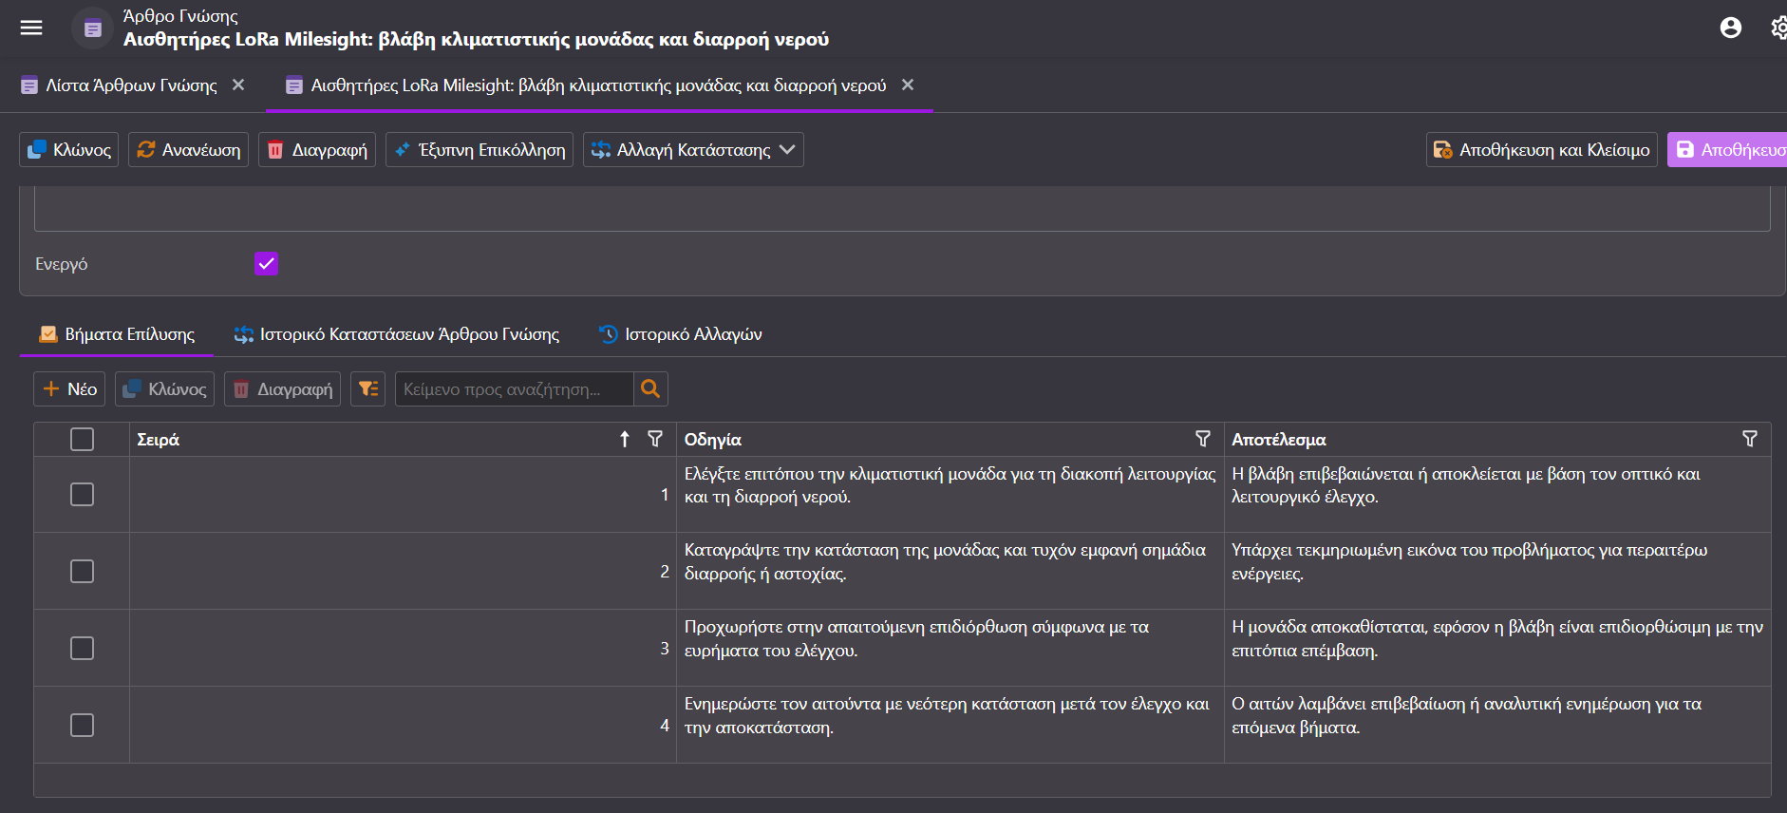Viewport: 1787px width, 813px height.
Task: Toggle the select-all header checkbox
Action: coord(82,439)
